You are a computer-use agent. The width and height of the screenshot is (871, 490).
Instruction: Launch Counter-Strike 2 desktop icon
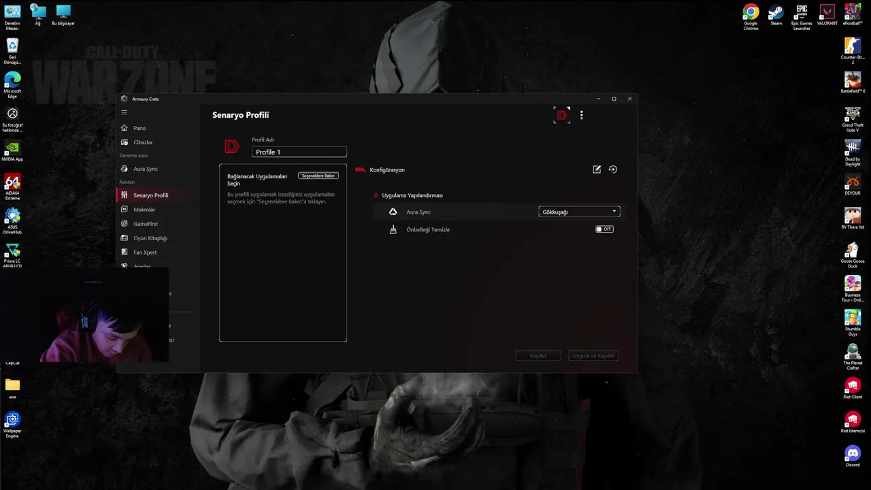853,51
